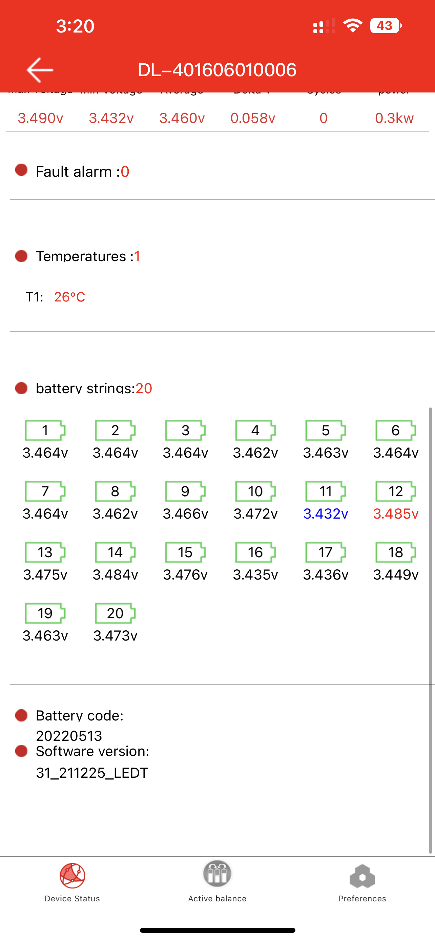Tap battery cell 6 icon
This screenshot has width=435, height=941.
(396, 430)
